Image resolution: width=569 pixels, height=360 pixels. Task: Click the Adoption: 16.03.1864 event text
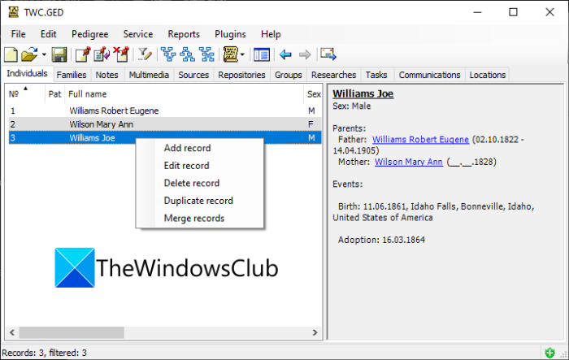(x=381, y=240)
